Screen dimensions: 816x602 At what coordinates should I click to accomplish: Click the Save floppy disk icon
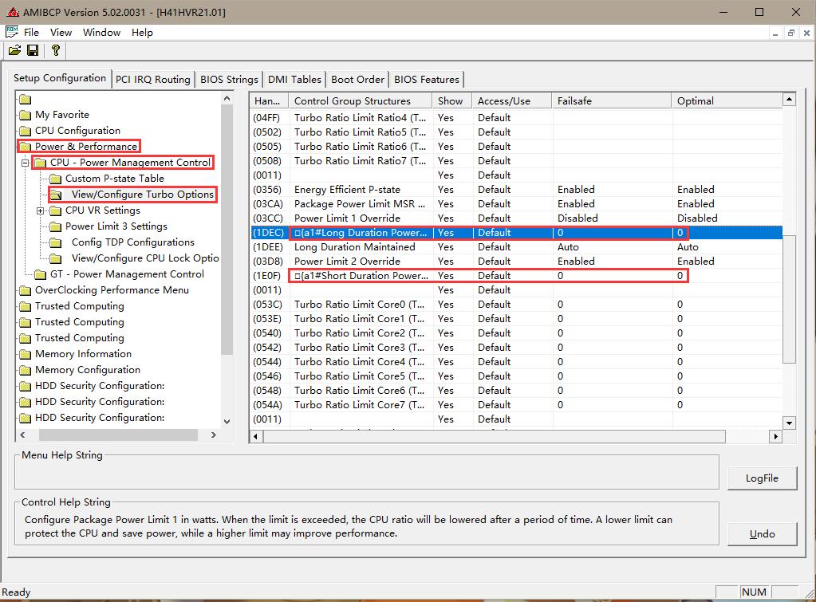pos(33,50)
